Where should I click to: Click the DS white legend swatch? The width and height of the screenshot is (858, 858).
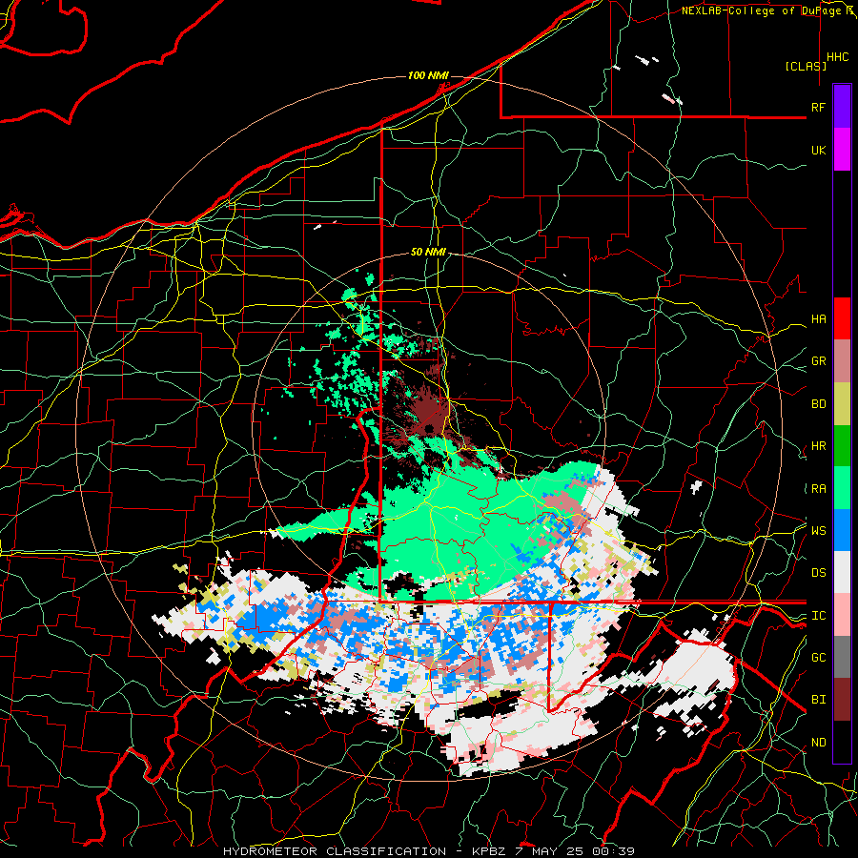point(842,572)
